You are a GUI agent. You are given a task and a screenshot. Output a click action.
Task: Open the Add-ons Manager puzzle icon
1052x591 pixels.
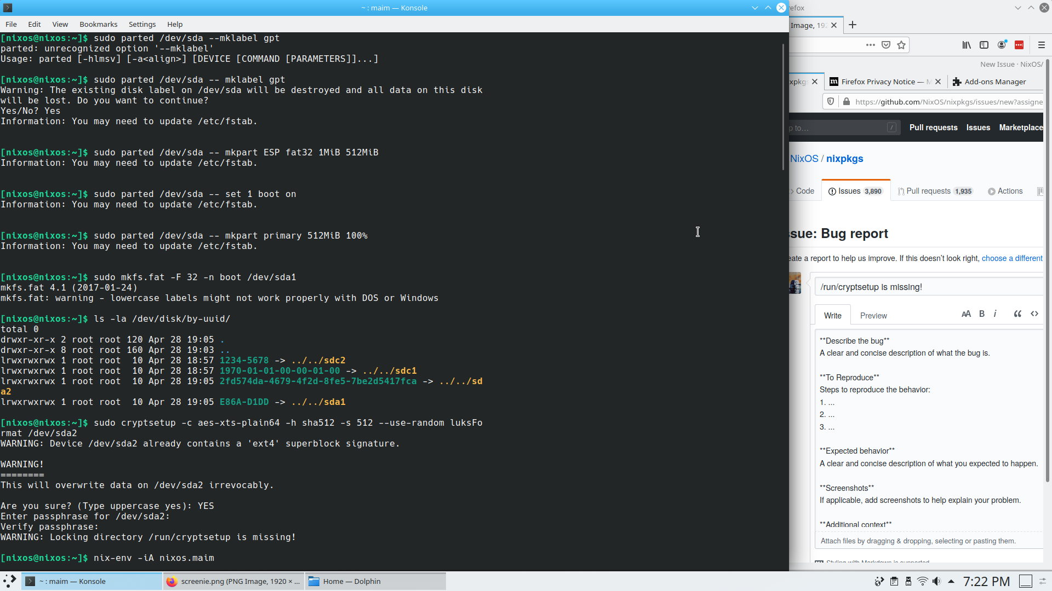click(957, 82)
